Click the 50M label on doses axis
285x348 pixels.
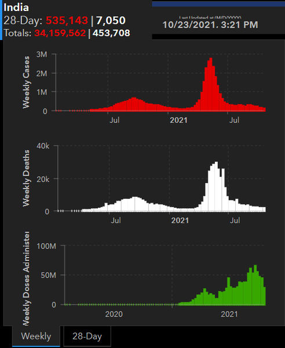[48, 275]
